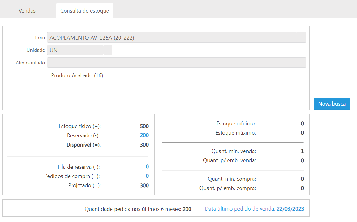Click the Quant. mín. compra value
Screen dimensions: 357x222
click(x=302, y=179)
